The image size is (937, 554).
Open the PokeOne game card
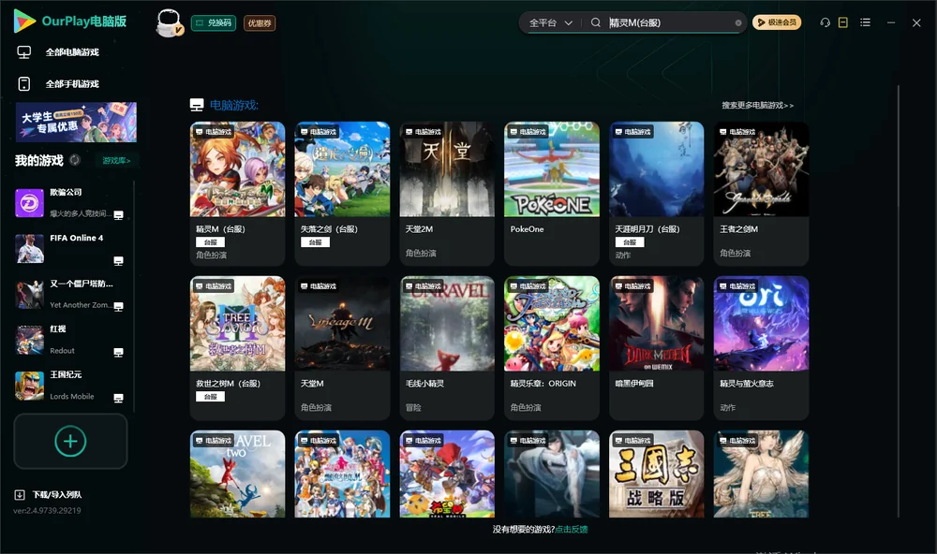click(x=552, y=194)
